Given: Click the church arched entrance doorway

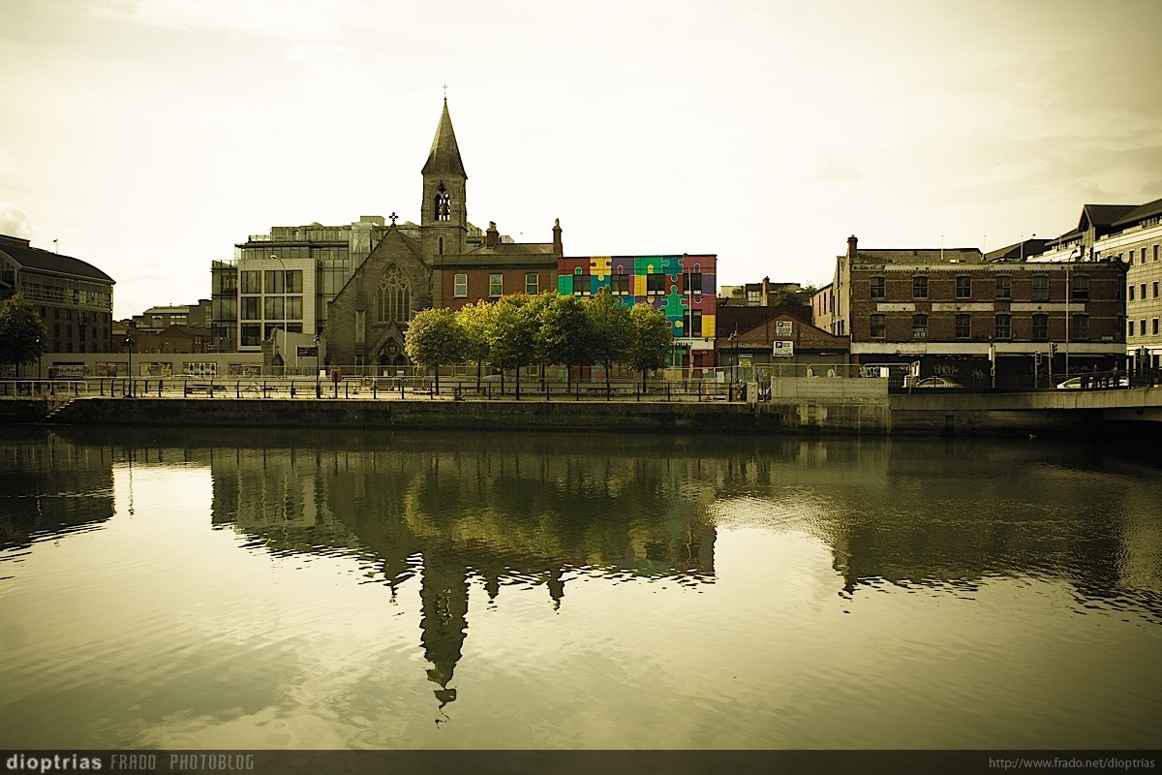Looking at the screenshot, I should pos(392,353).
